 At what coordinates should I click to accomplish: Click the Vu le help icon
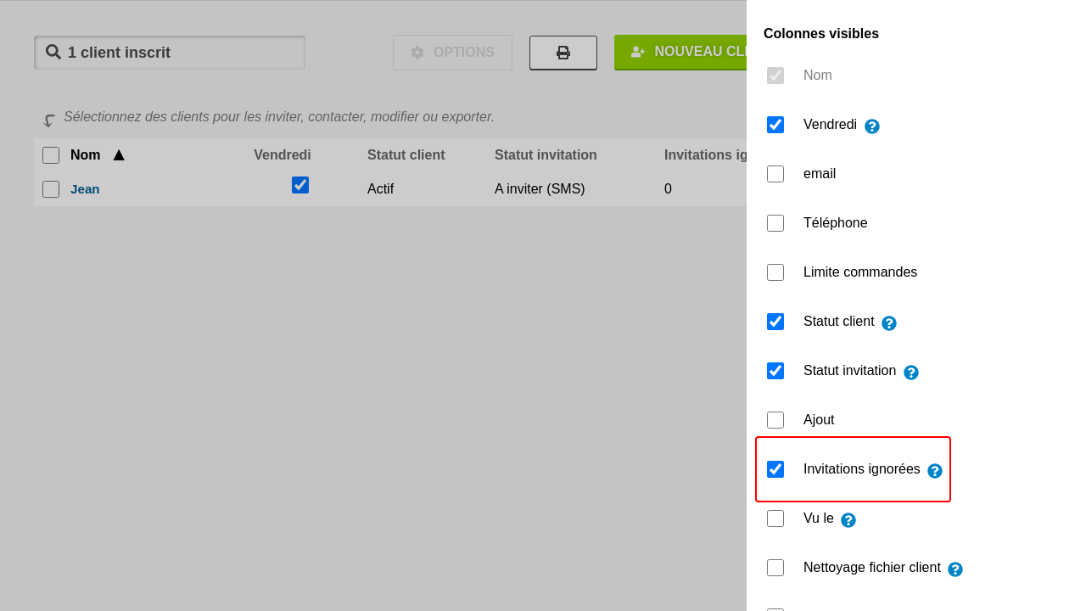(848, 520)
